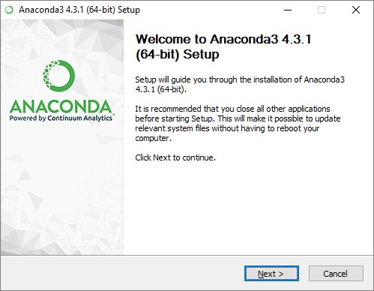Image resolution: width=374 pixels, height=291 pixels.
Task: Click the green Anaconda ring logo
Action: click(x=59, y=76)
